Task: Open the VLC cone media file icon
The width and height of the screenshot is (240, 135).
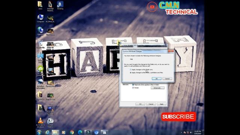Action: pyautogui.click(x=40, y=123)
